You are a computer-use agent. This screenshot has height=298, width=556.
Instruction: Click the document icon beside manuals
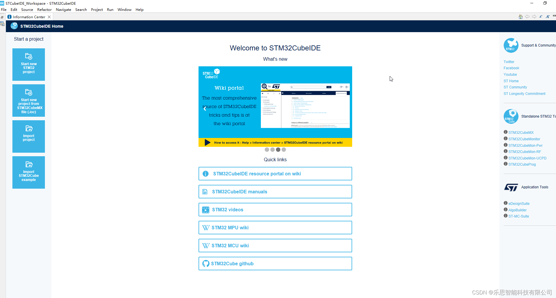coord(205,192)
